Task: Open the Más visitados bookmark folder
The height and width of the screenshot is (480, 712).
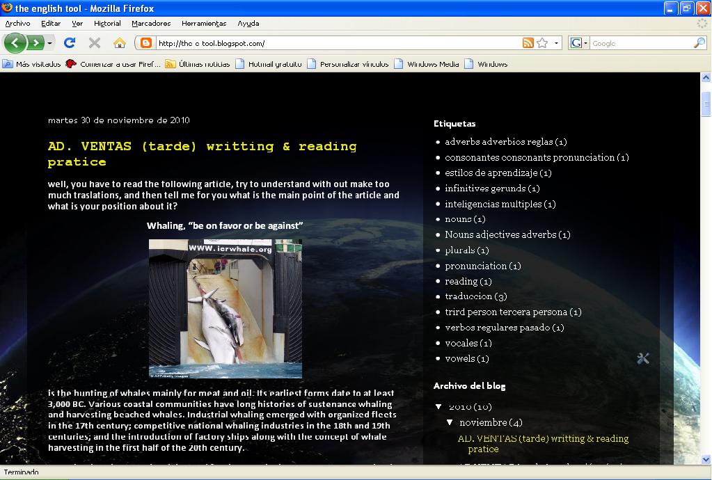Action: (x=32, y=64)
